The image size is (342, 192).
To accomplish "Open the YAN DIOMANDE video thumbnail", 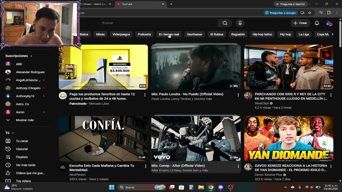I will [289, 138].
